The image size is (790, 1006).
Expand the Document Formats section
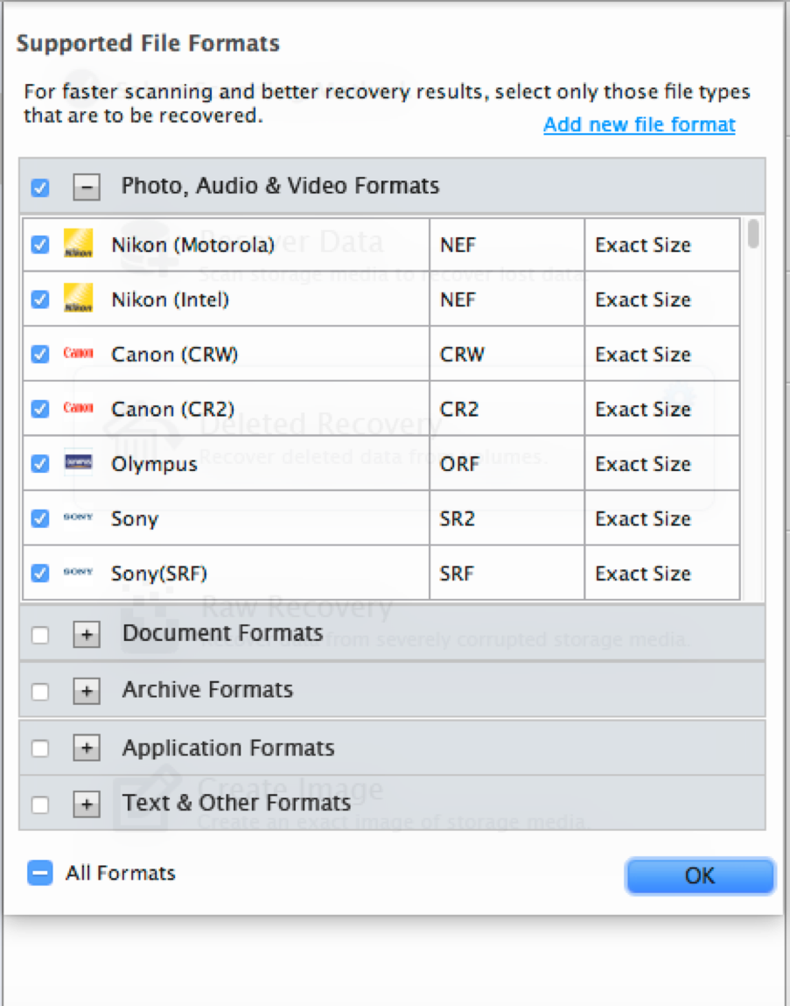click(x=87, y=635)
